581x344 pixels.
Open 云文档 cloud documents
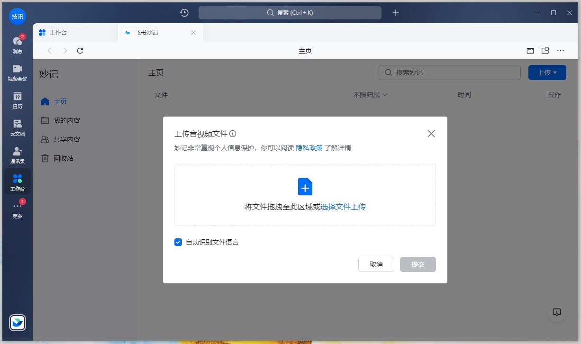click(17, 128)
